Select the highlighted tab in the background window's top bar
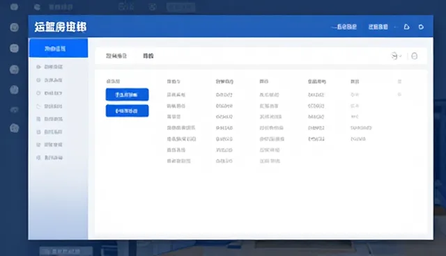The image size is (446, 256). coord(181,7)
